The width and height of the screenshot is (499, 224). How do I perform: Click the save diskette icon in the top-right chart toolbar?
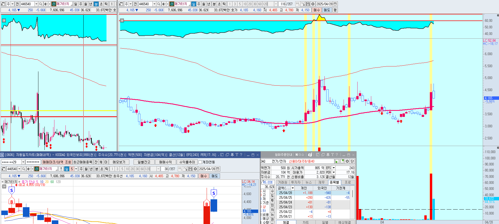point(308,4)
